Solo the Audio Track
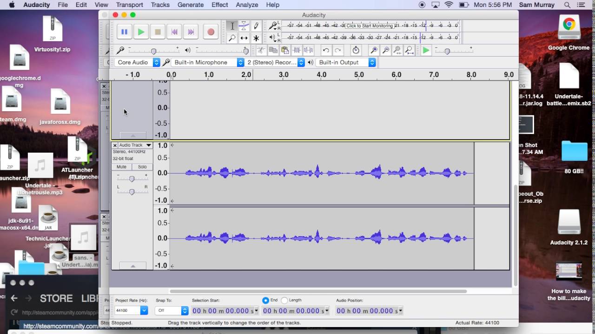595x334 pixels. [142, 167]
